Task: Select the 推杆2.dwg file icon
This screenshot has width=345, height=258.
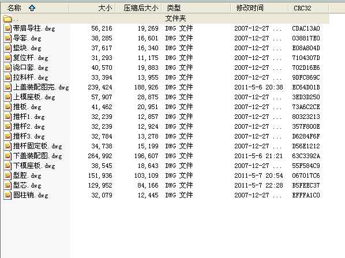Action: 7,126
